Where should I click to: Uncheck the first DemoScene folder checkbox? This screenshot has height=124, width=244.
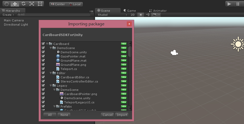[43, 48]
